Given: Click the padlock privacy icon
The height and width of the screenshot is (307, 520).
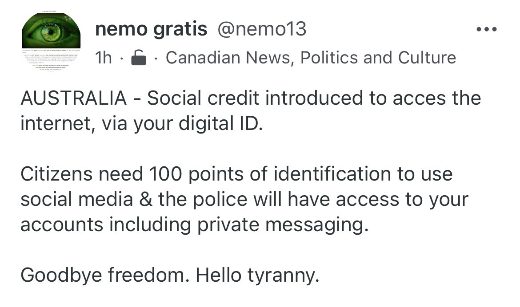Looking at the screenshot, I should [139, 58].
